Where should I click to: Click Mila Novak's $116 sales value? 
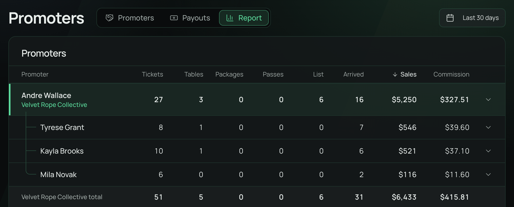pyautogui.click(x=407, y=175)
